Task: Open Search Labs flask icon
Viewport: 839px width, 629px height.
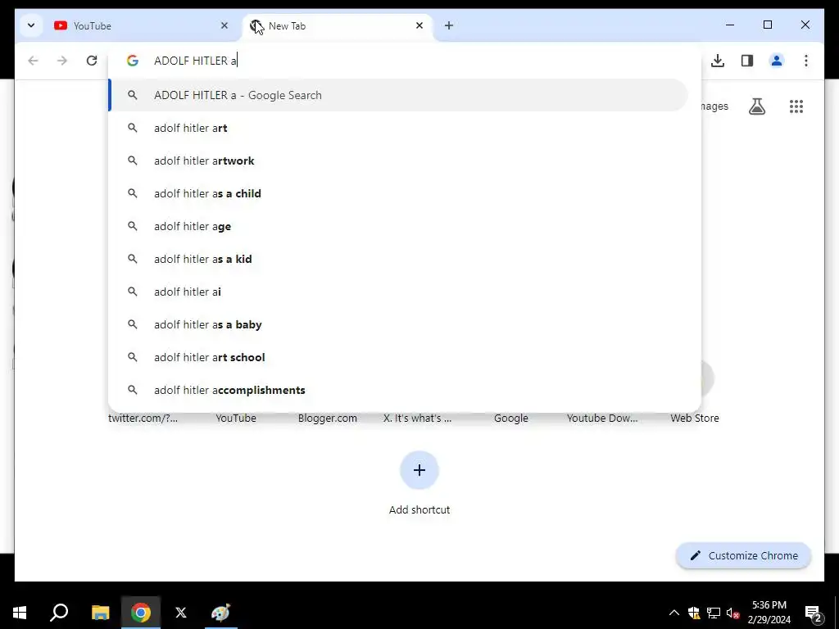Action: coord(756,106)
